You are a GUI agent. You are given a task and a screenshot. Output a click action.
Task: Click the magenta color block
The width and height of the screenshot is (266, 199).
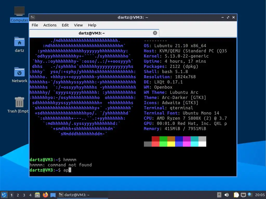(187, 144)
